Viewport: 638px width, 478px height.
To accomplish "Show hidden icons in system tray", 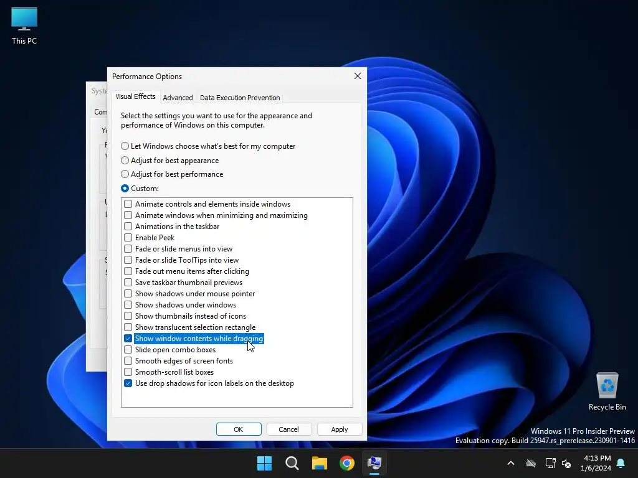I will (511, 463).
